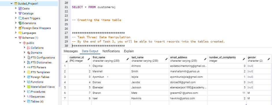272x105 pixels.
Task: Click the FTS Parsers icon
Action: click(29, 67)
